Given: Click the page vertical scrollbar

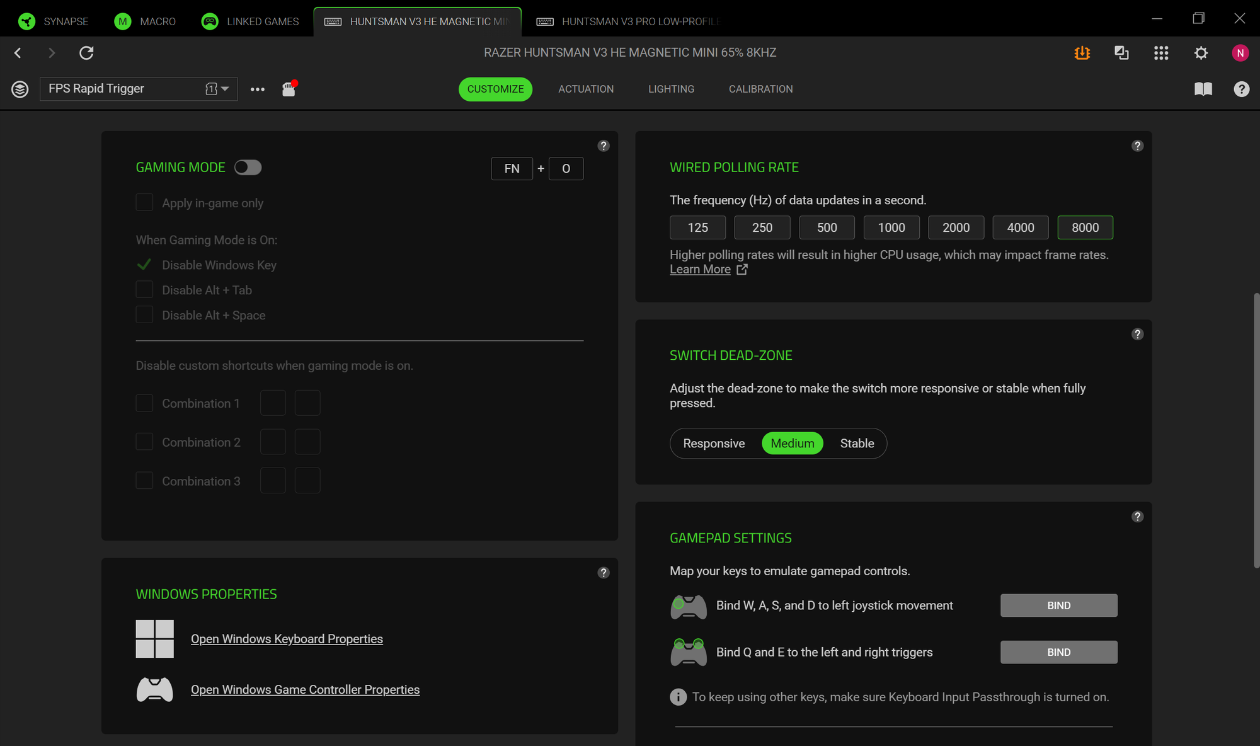Looking at the screenshot, I should click(x=1256, y=431).
